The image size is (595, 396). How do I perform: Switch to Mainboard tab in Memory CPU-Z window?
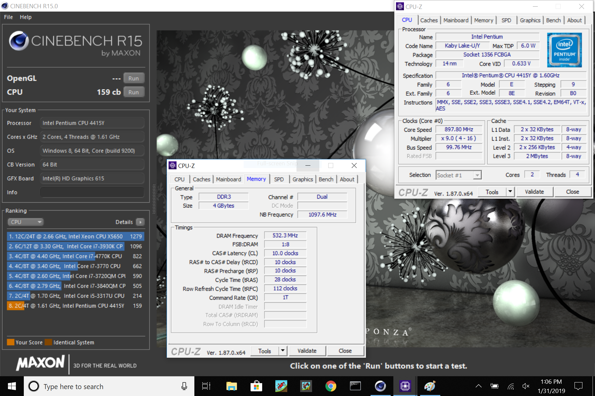point(228,179)
